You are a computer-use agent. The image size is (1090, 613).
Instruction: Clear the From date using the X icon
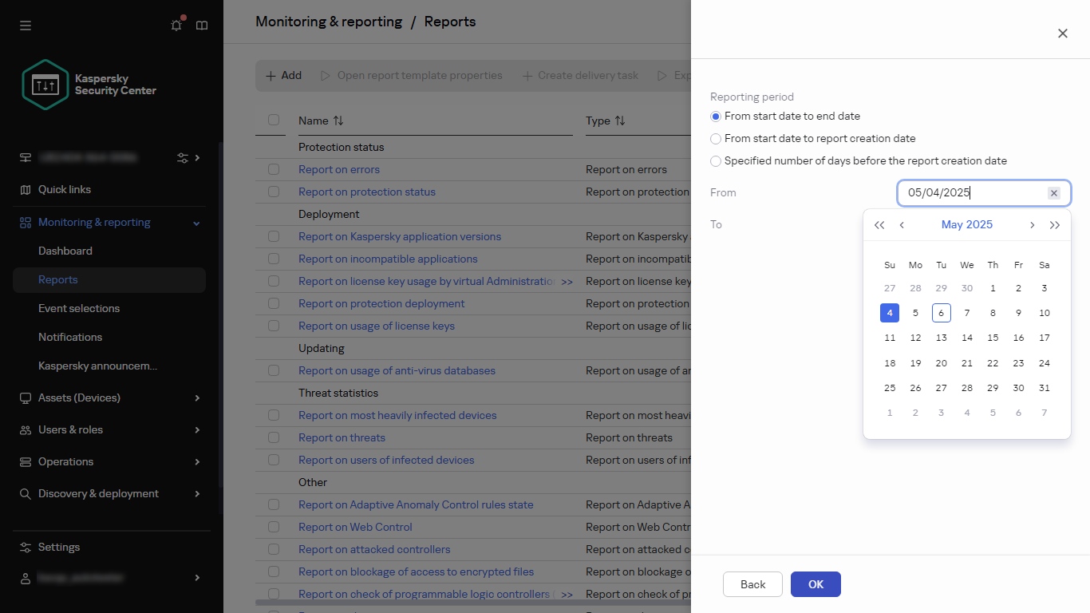click(1054, 192)
